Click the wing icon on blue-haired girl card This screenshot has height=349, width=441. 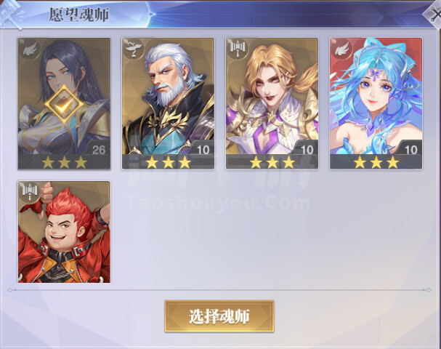click(x=341, y=49)
